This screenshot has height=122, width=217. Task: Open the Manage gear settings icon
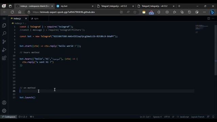(x=4, y=111)
